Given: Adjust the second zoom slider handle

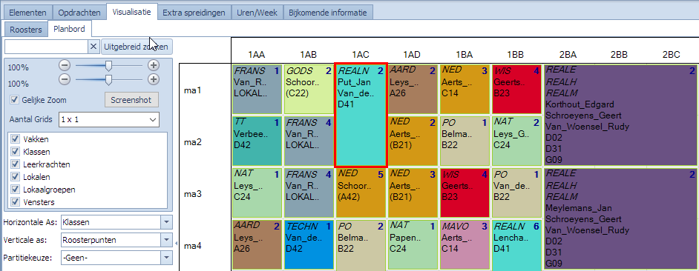Looking at the screenshot, I should (108, 80).
